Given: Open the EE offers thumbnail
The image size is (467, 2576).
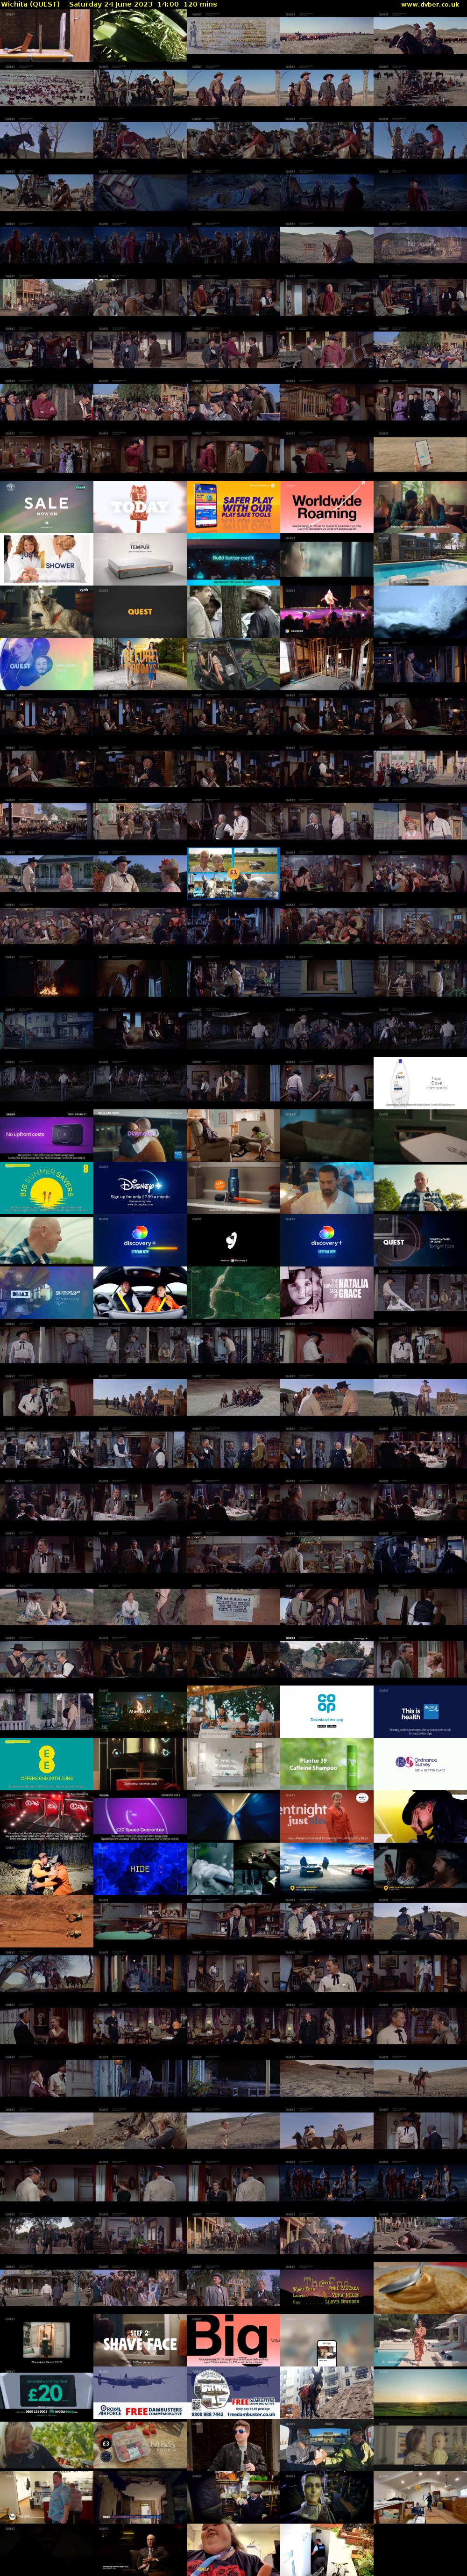Looking at the screenshot, I should [x=47, y=1764].
